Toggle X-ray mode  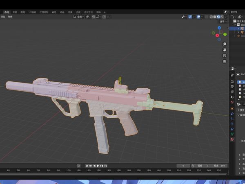(207, 17)
